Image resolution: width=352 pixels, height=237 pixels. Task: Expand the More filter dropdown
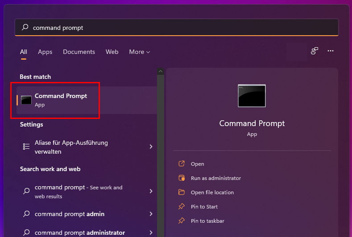pos(139,52)
